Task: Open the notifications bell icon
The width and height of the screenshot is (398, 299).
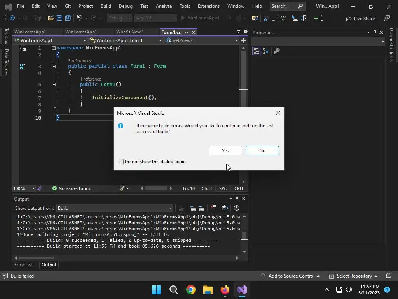Action: point(388,276)
